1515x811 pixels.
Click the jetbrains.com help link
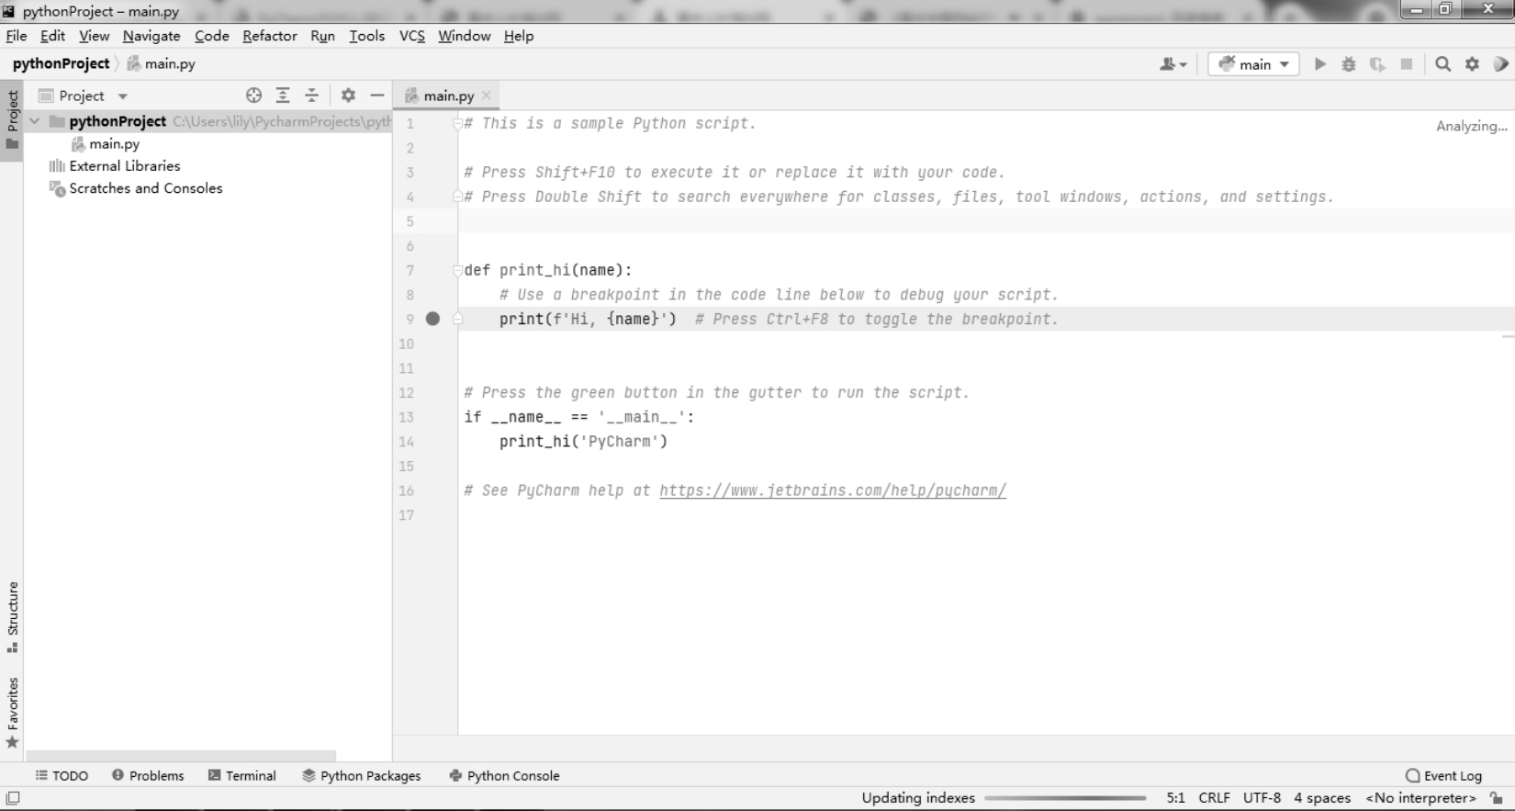point(832,490)
